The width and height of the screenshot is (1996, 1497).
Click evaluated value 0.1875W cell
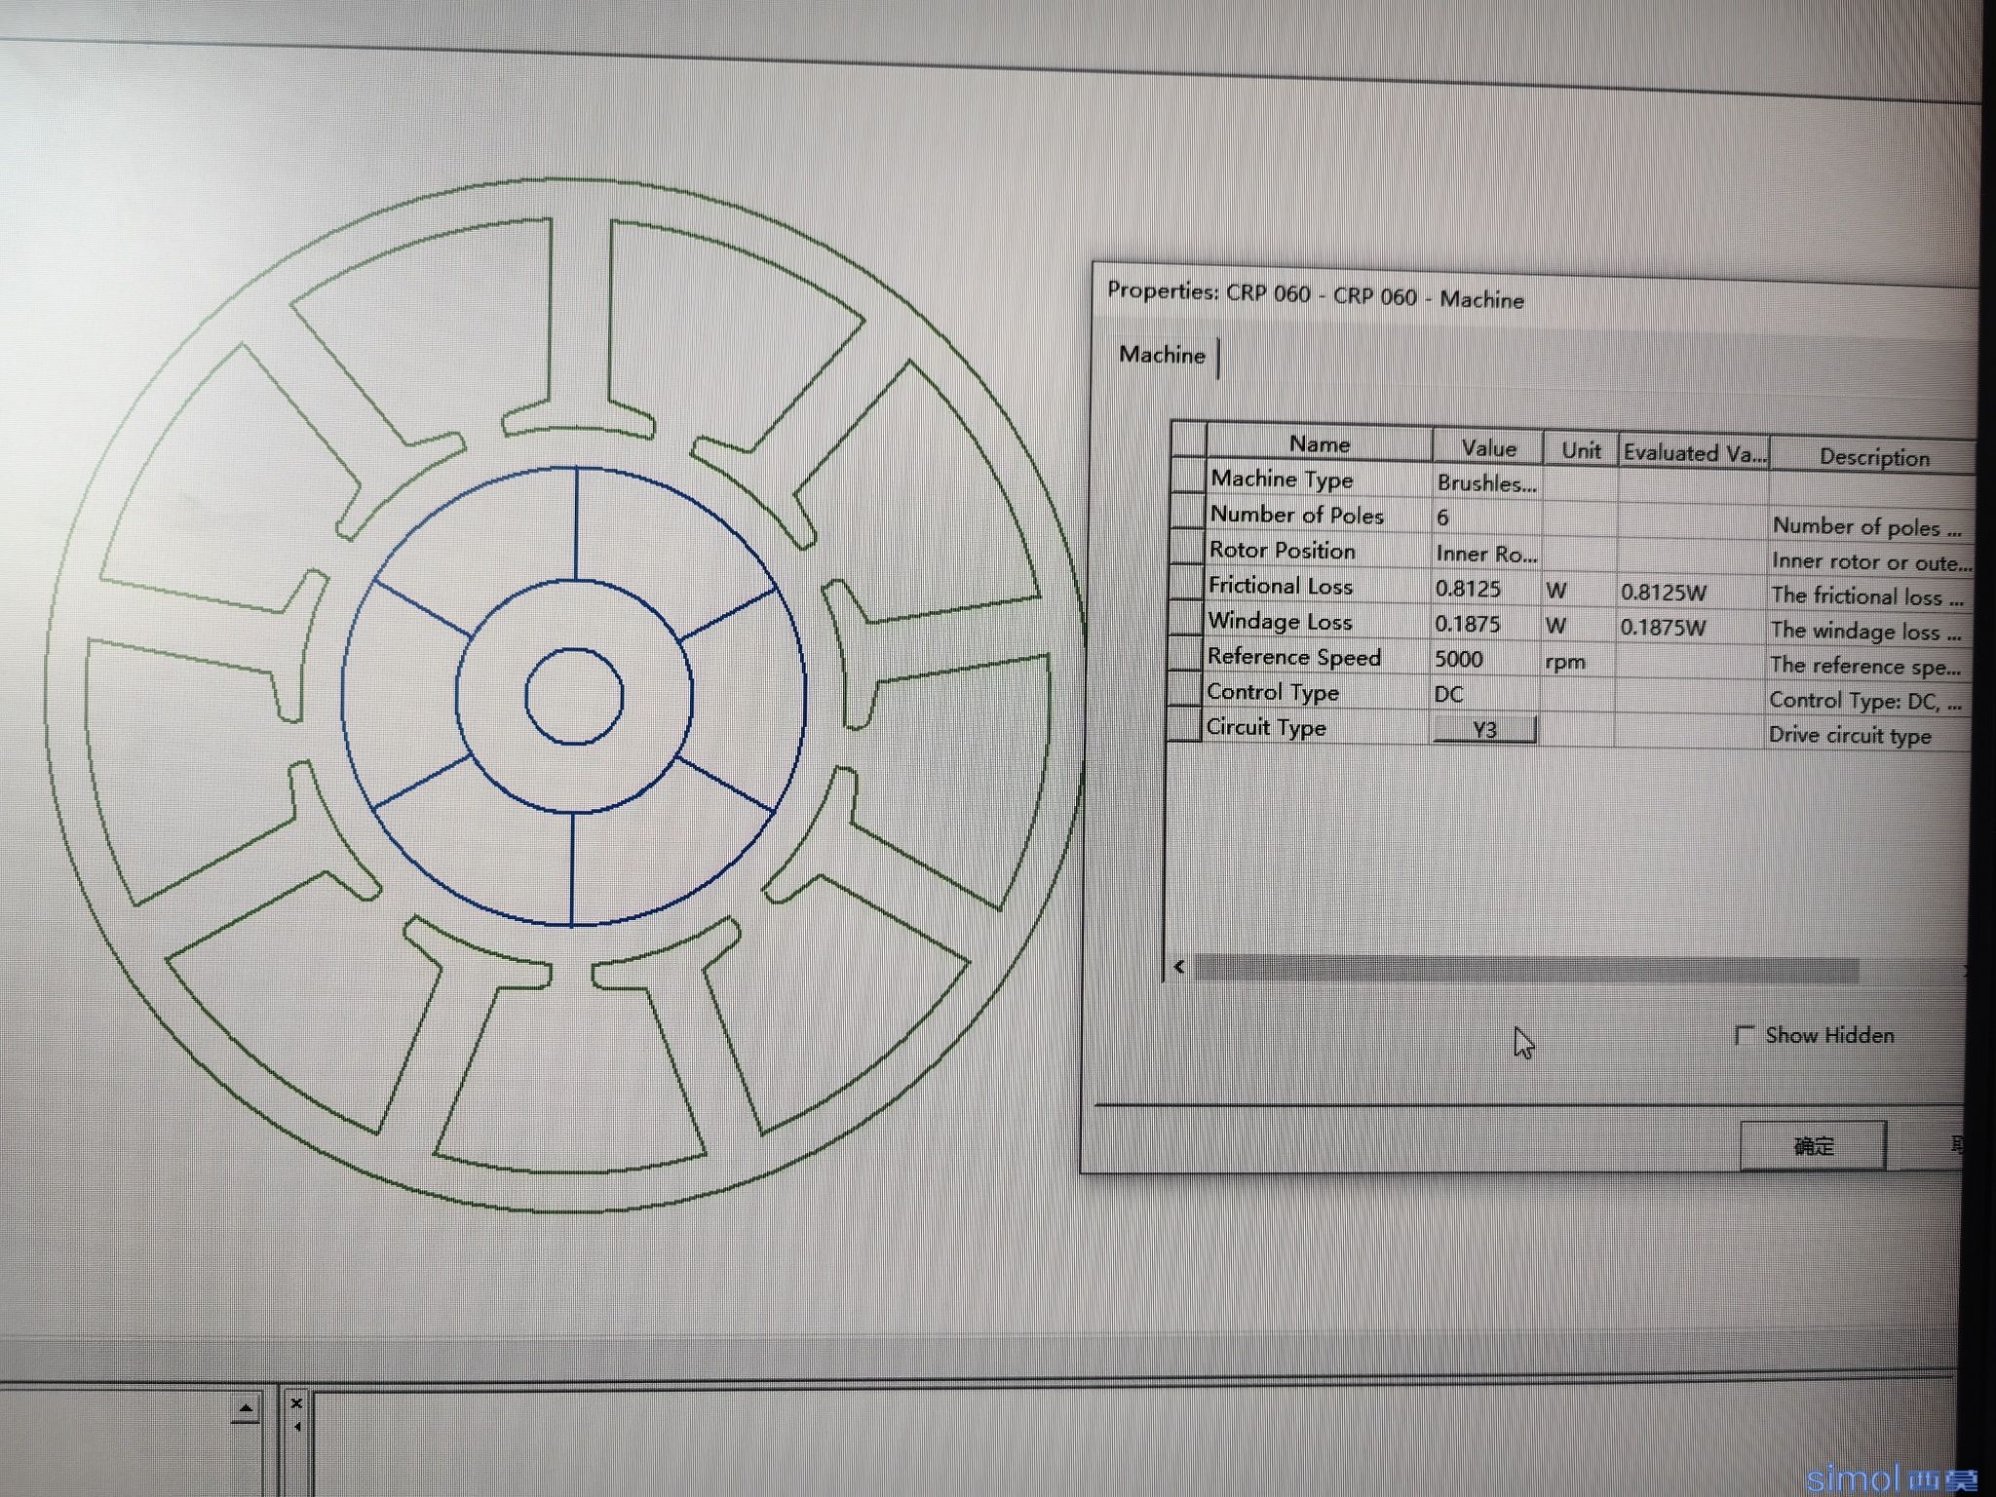tap(1690, 628)
